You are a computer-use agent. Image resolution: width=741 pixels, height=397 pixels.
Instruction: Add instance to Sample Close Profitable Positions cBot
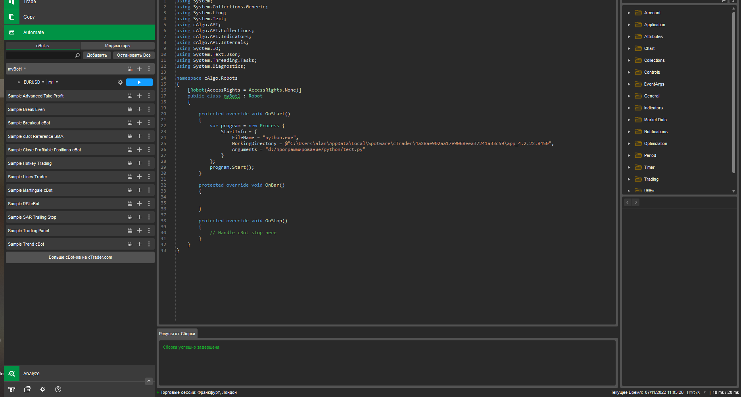139,150
